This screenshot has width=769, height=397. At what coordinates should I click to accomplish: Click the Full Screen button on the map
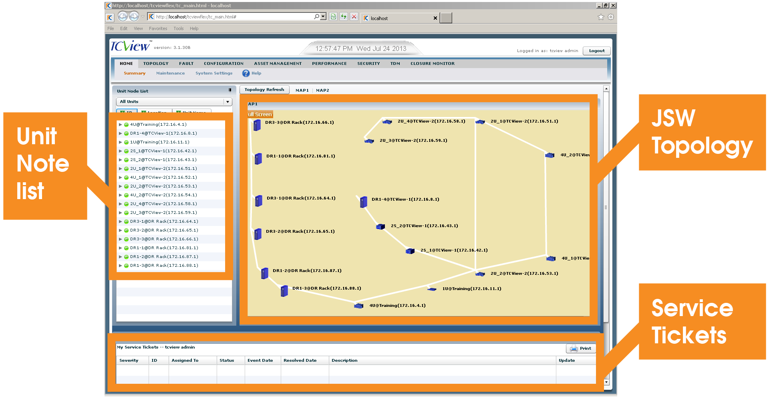pyautogui.click(x=260, y=115)
